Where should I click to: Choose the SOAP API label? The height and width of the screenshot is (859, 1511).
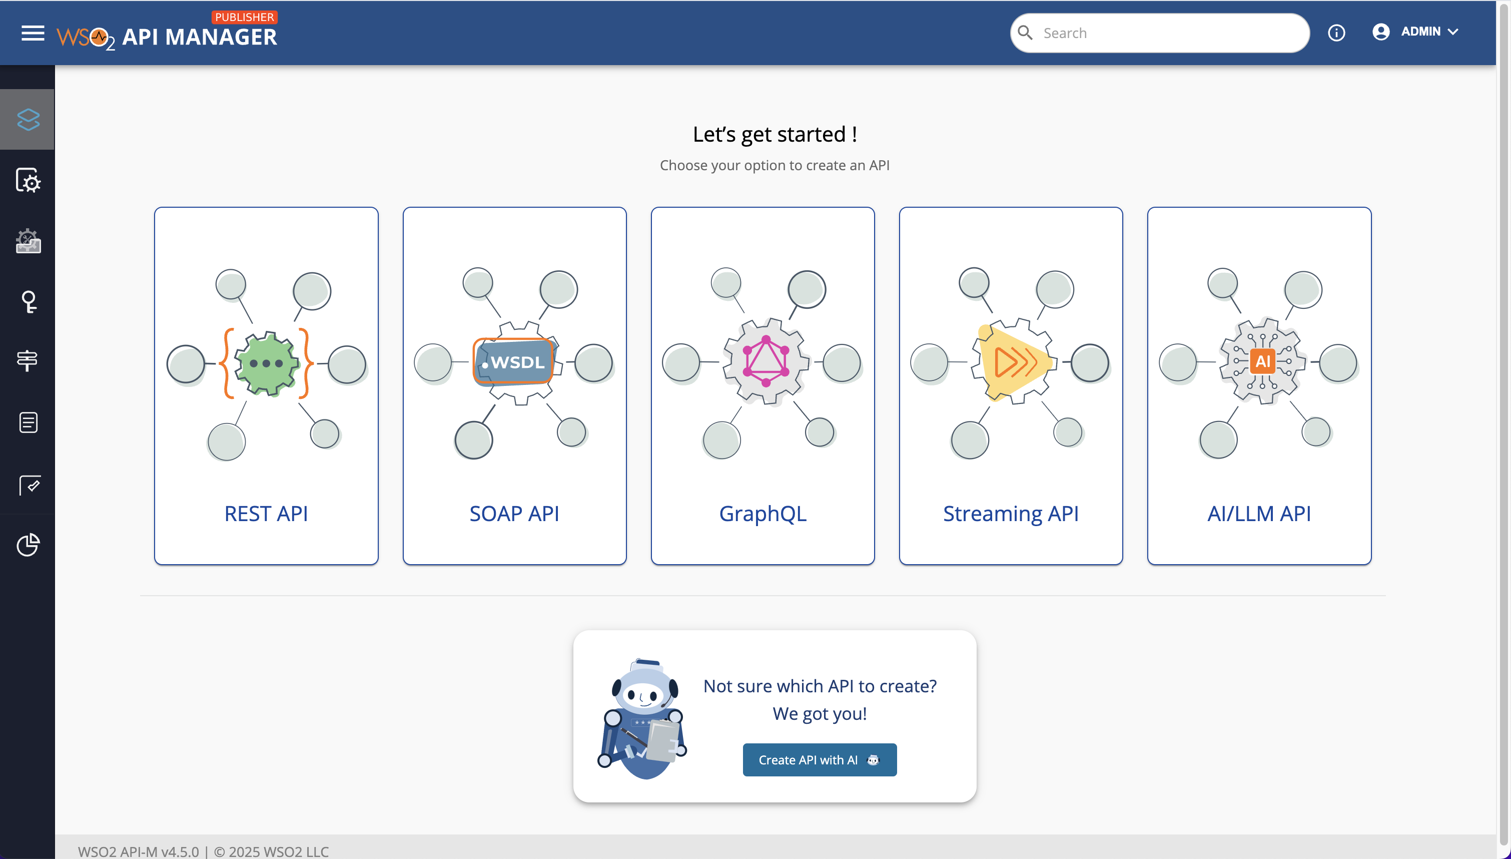[x=514, y=513]
